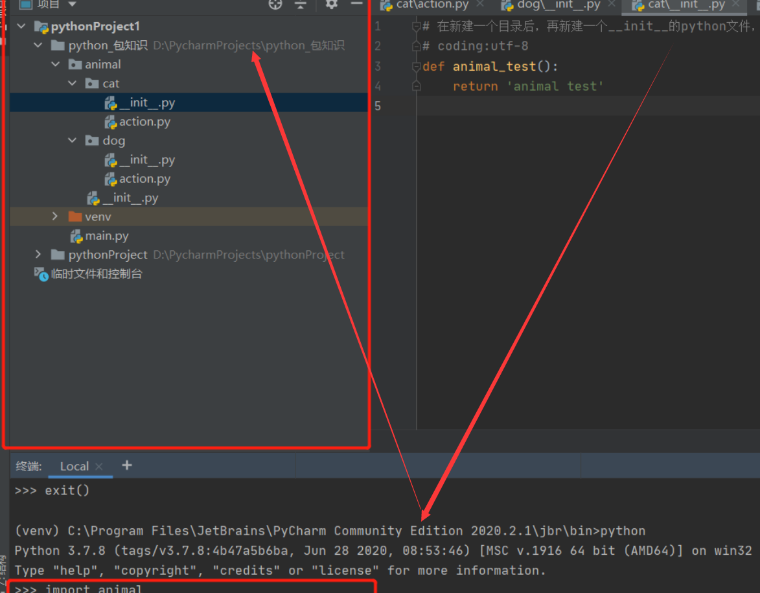This screenshot has width=760, height=593.
Task: Open project panel settings gear
Action: click(x=332, y=5)
